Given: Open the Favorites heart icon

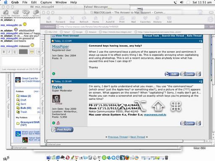Looking at the screenshot, I should click(x=145, y=19).
